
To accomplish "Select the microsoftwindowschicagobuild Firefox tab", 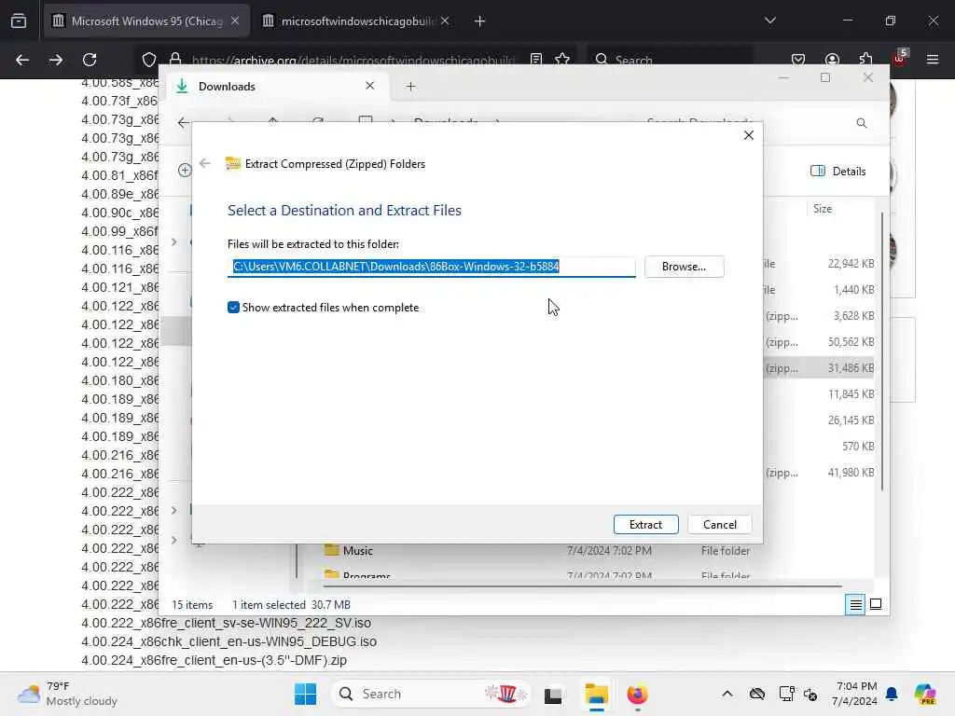I will [357, 21].
